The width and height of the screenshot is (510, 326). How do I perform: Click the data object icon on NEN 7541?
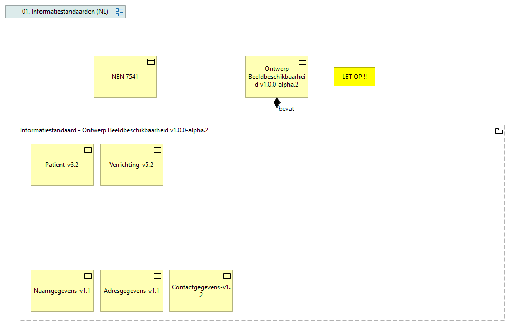tap(151, 61)
